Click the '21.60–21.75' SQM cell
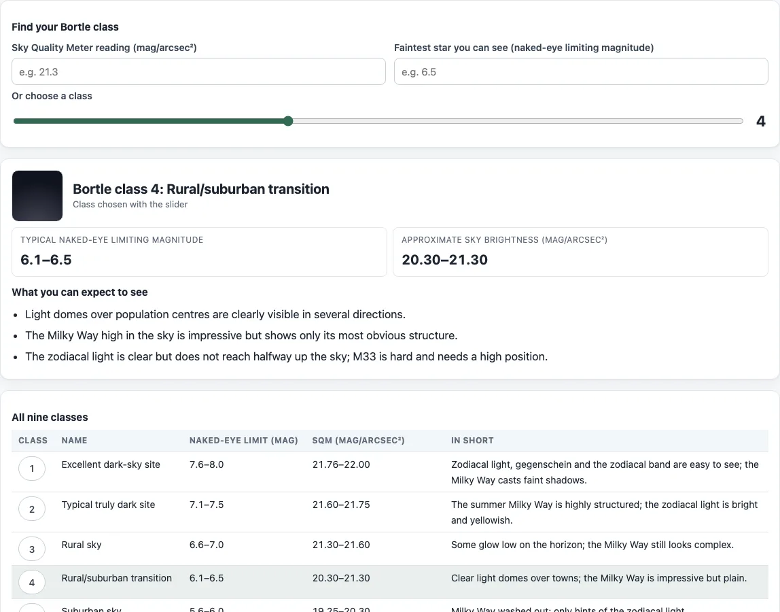This screenshot has width=780, height=612. point(341,505)
